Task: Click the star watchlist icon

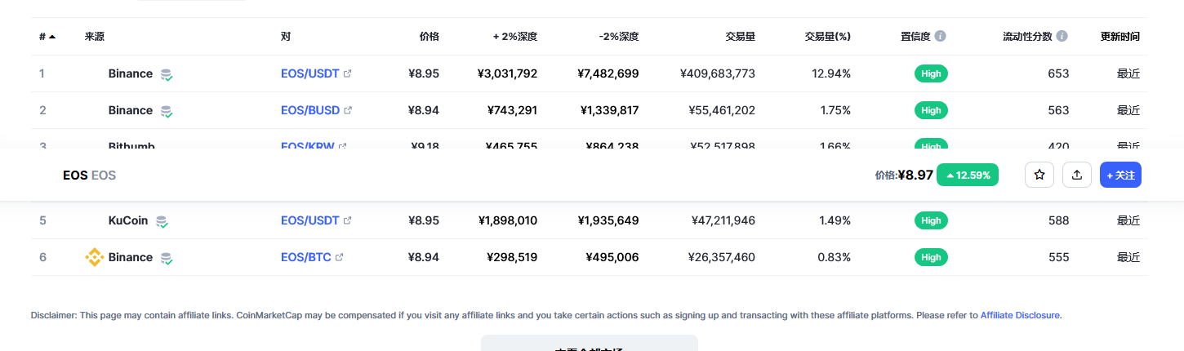Action: pos(1039,175)
